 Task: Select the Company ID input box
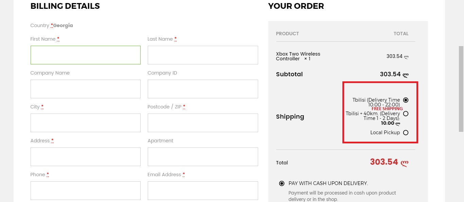203,89
